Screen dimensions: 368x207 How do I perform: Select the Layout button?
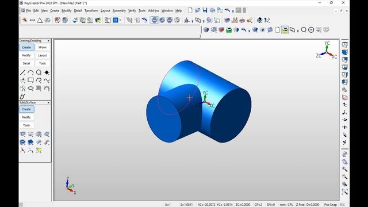click(x=43, y=55)
